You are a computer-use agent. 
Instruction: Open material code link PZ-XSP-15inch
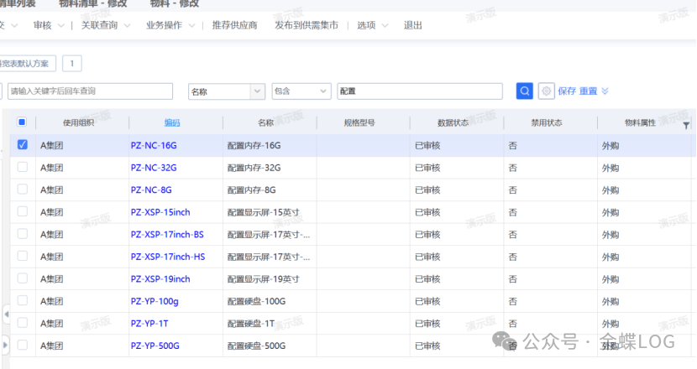160,212
